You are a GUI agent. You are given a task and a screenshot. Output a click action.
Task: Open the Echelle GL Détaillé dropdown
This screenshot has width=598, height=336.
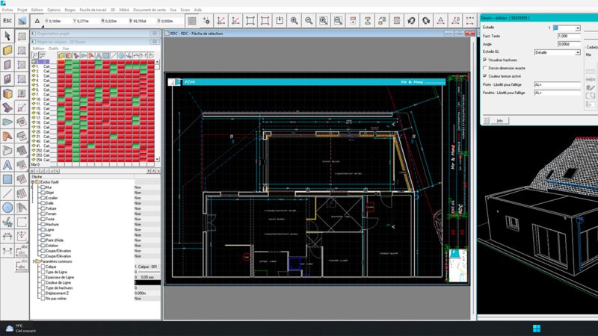tap(578, 52)
